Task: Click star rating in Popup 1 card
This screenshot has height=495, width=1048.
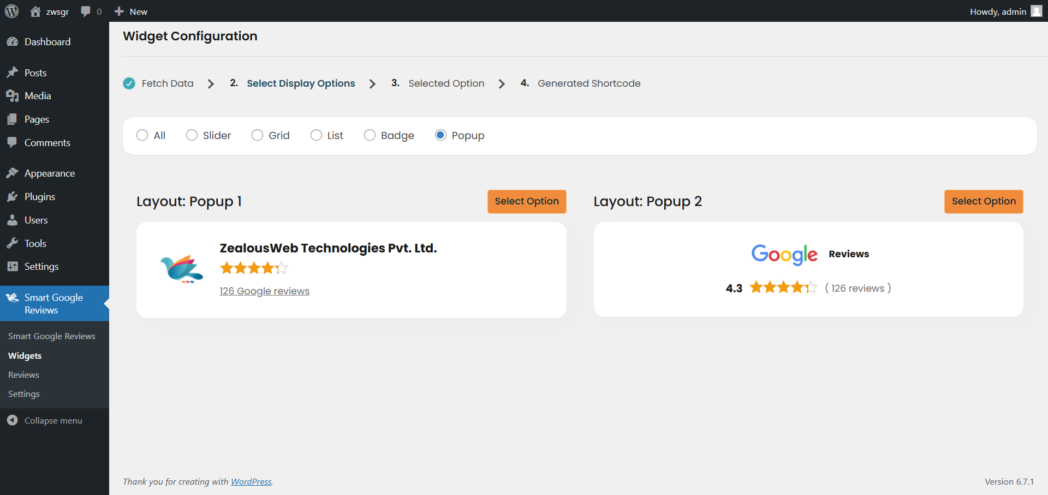Action: point(254,268)
